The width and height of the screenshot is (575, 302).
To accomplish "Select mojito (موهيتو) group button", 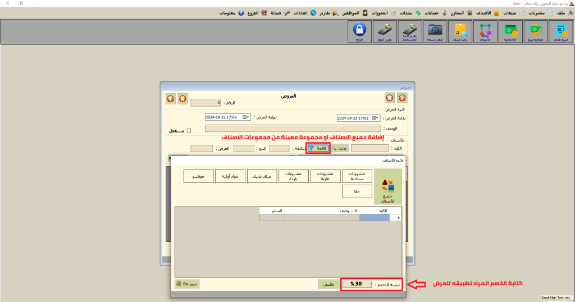I will (198, 176).
